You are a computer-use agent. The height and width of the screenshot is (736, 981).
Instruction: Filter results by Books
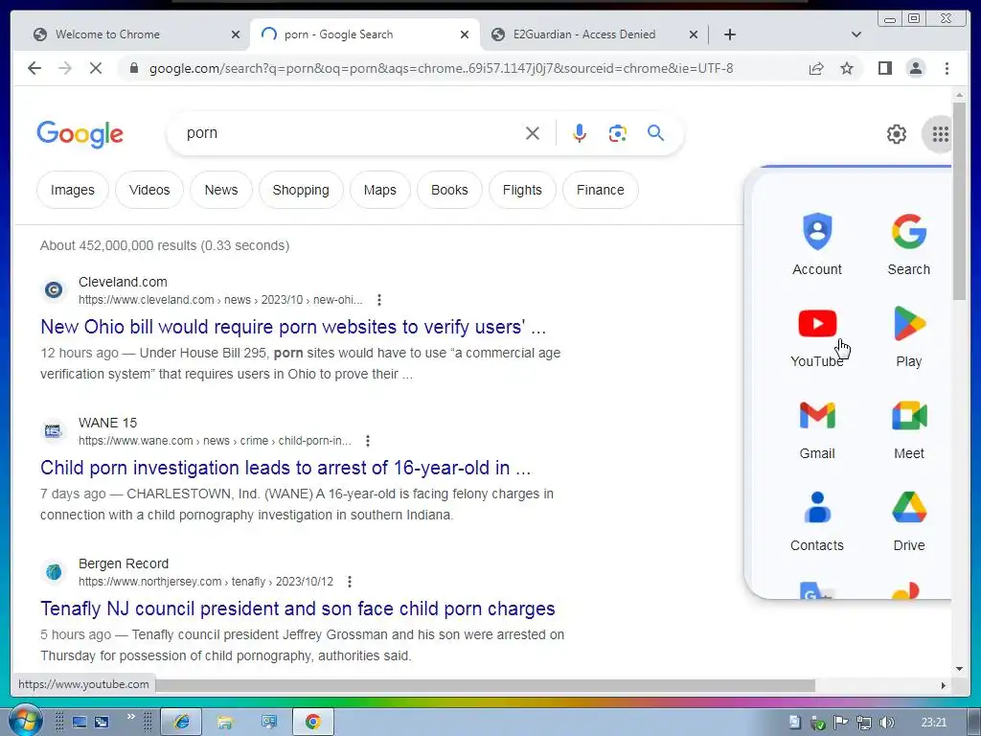[x=449, y=190]
